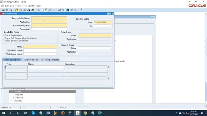The image size is (207, 116).
Task: Open the Edit menu
Action: click(x=7, y=6)
